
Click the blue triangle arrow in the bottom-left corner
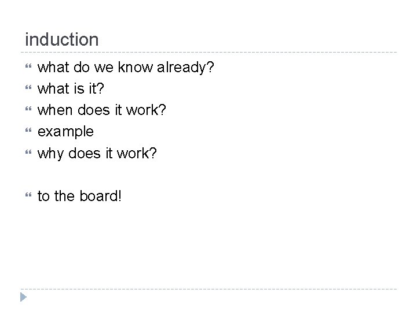point(23,298)
